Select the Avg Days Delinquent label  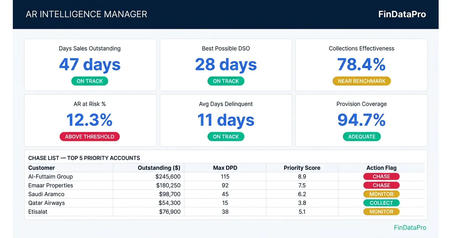[x=226, y=104]
